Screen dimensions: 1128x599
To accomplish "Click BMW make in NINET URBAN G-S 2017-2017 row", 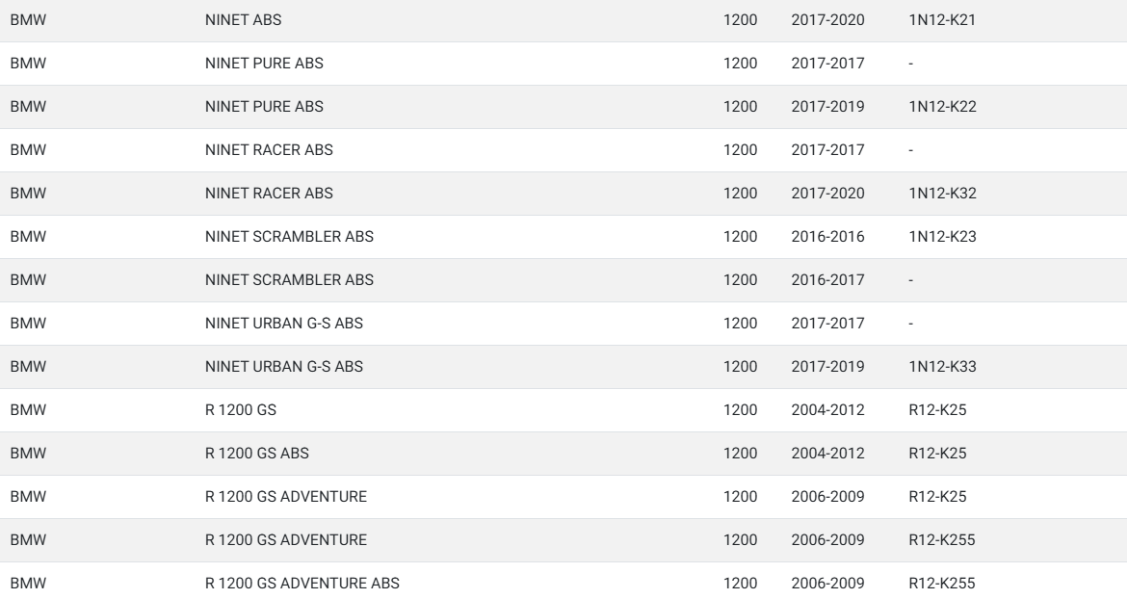I will point(28,323).
